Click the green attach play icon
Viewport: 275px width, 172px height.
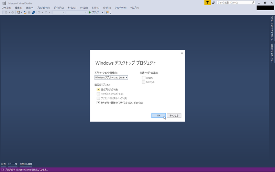coord(90,12)
